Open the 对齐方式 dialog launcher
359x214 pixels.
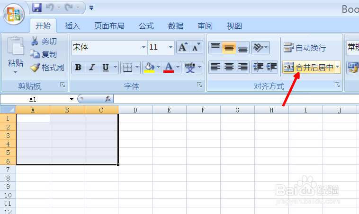tap(337, 85)
